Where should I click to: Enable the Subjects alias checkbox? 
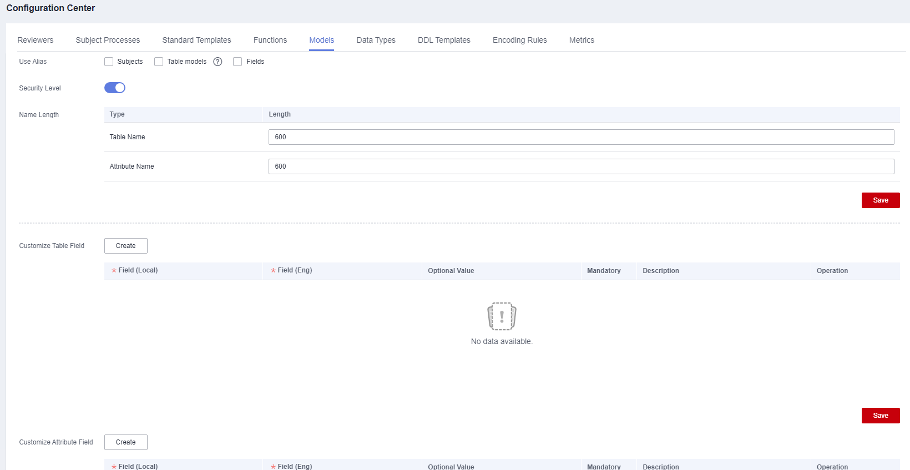pos(109,62)
